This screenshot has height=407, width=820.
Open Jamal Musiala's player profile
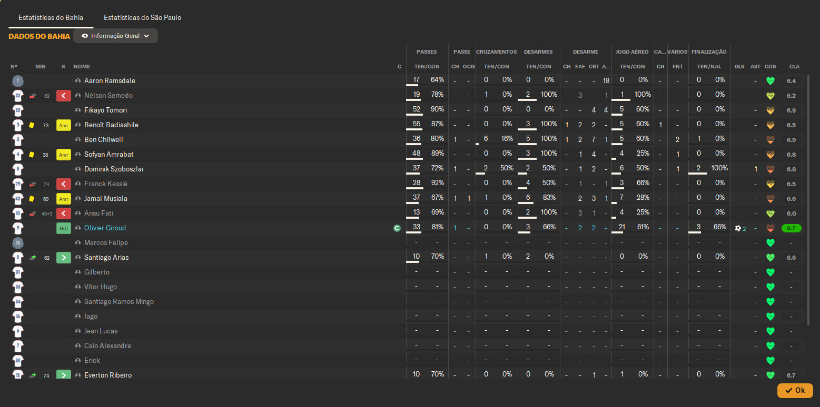point(106,199)
